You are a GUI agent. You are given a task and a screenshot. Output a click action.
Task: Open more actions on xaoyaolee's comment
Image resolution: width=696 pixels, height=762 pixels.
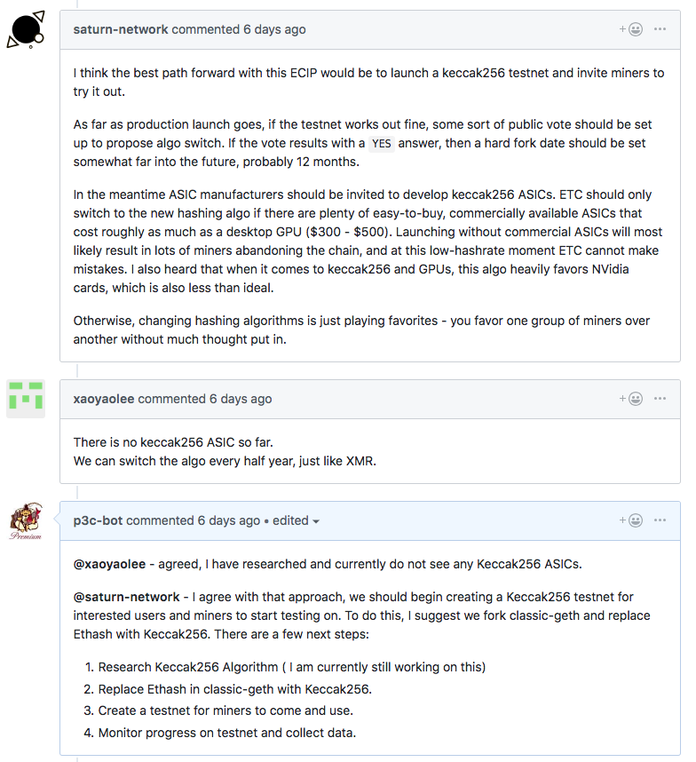tap(660, 399)
